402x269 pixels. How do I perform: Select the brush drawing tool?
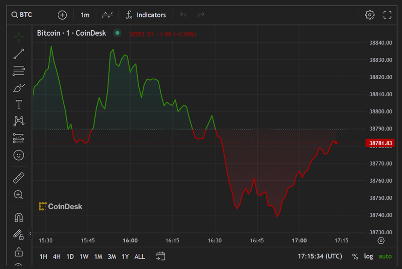tap(19, 88)
